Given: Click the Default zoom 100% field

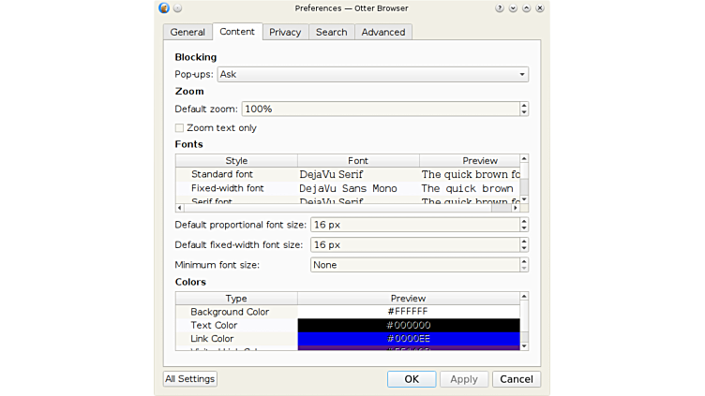Looking at the screenshot, I should [x=380, y=109].
